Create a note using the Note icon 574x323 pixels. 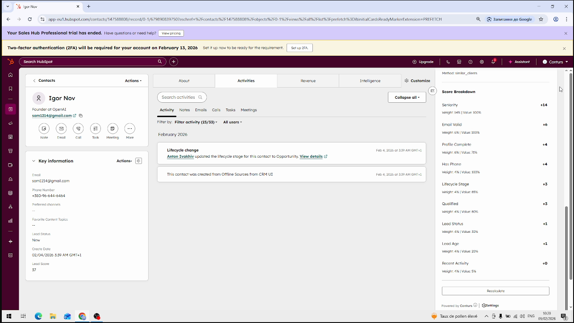pyautogui.click(x=44, y=130)
